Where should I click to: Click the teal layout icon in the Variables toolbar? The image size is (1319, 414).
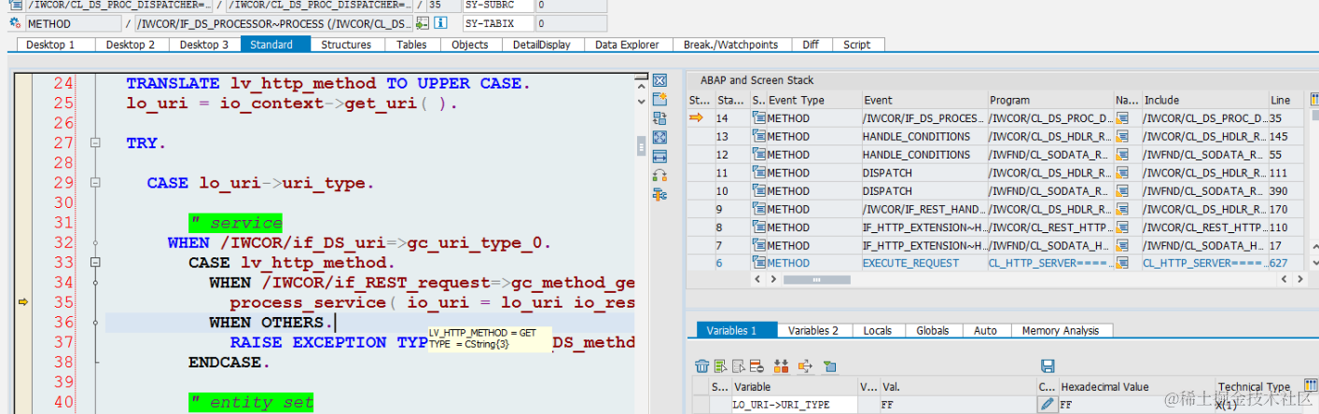(x=828, y=366)
